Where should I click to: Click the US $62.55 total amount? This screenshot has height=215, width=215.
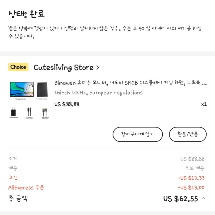(x=181, y=199)
